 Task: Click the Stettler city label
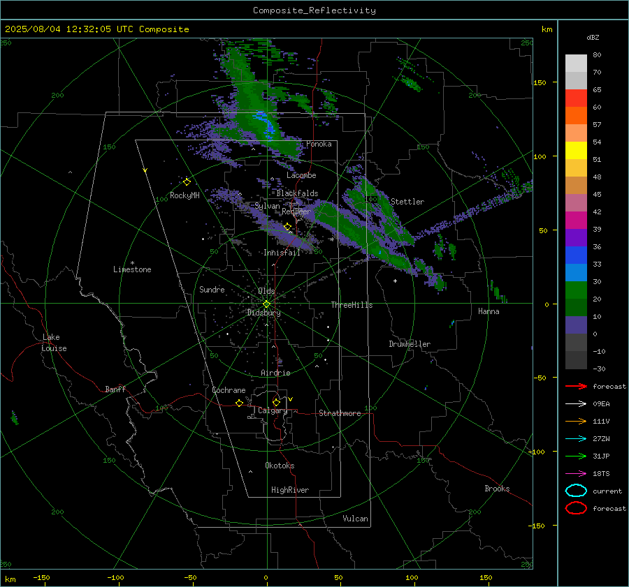click(407, 202)
